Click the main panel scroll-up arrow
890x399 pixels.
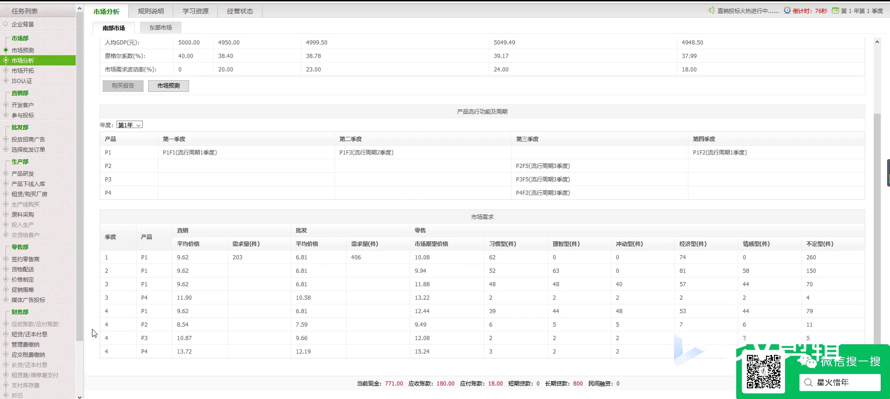tap(877, 42)
